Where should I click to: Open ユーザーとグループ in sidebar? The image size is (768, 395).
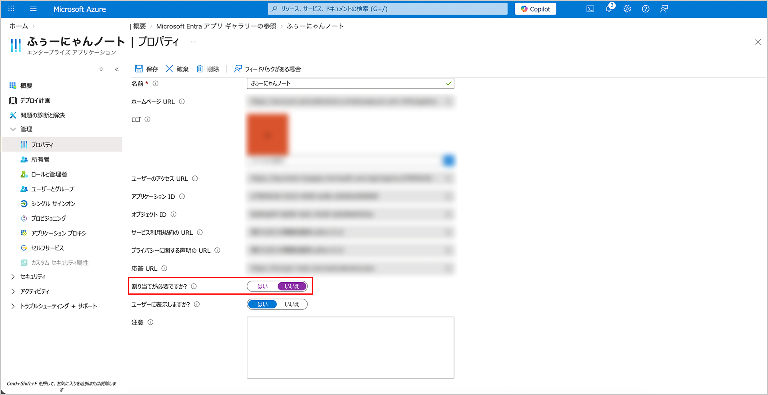click(52, 189)
